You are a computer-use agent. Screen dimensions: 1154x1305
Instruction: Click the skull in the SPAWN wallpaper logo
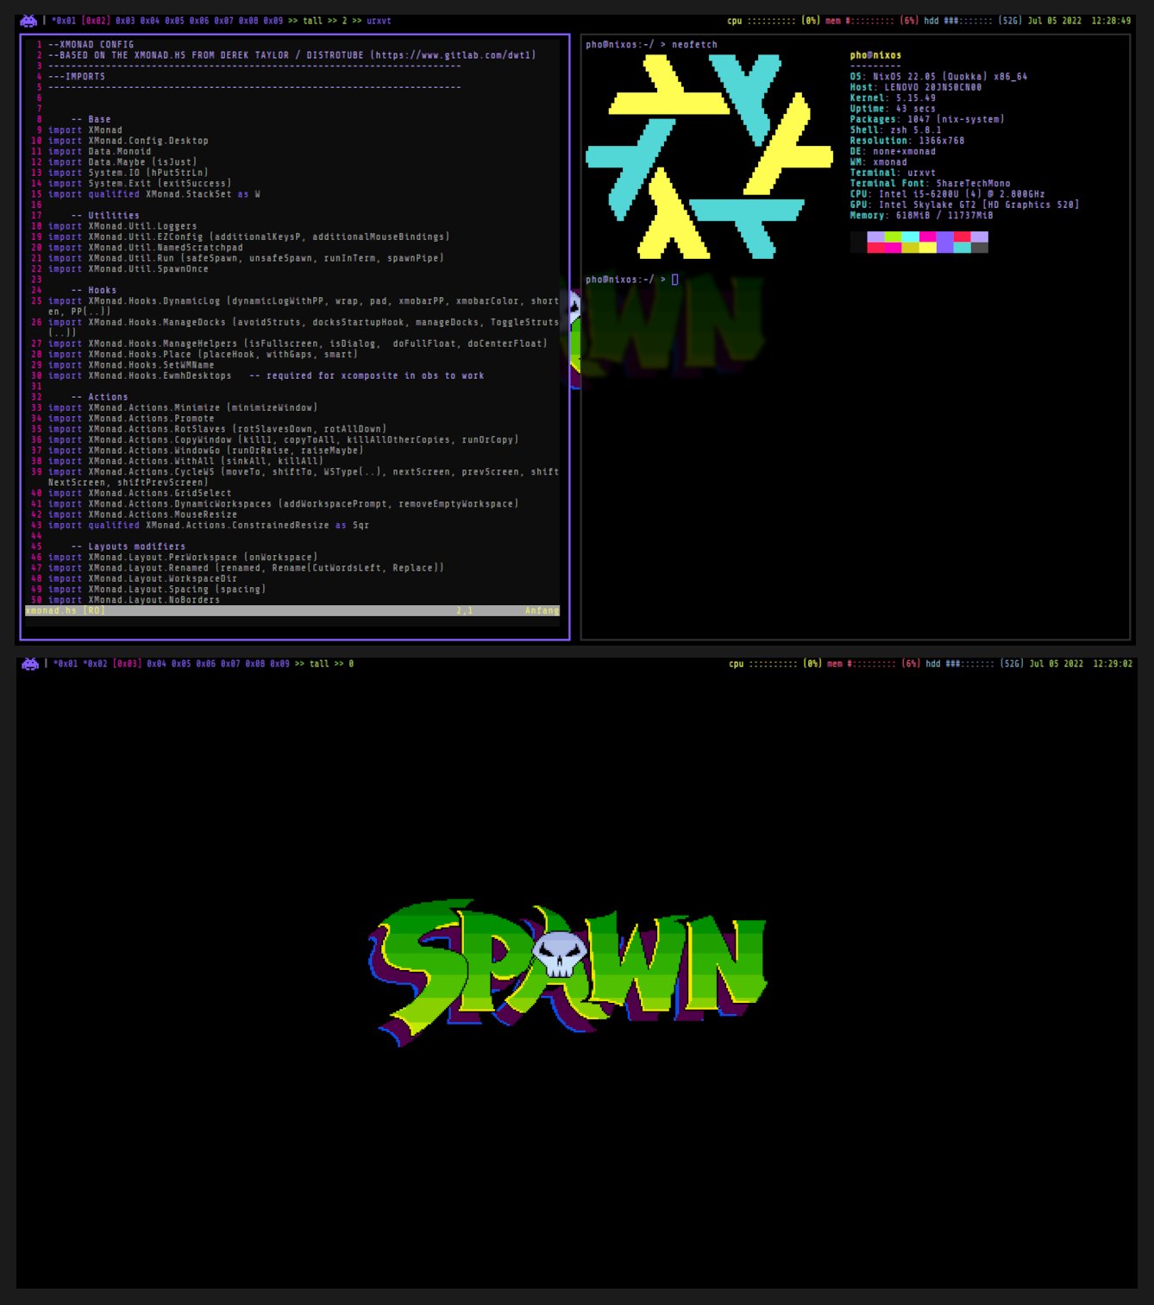point(559,954)
